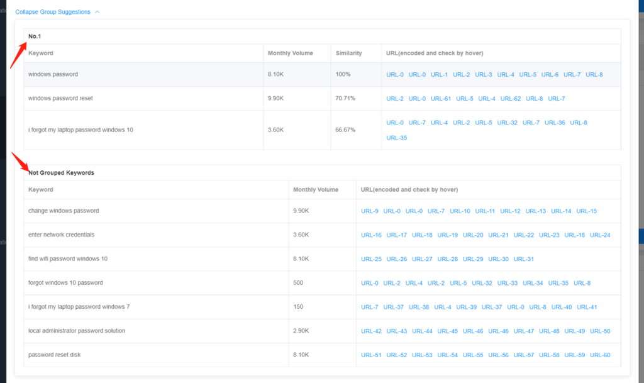Open the URL-47 link
The image size is (644, 383).
pyautogui.click(x=524, y=331)
